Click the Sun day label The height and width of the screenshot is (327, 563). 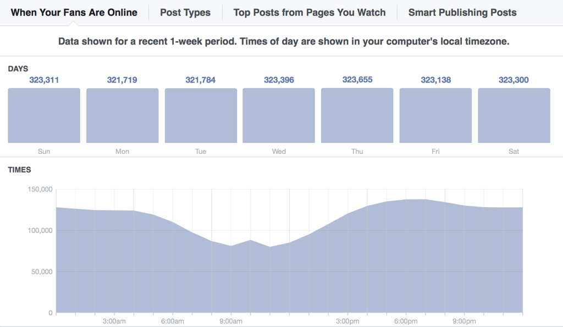[x=44, y=152]
